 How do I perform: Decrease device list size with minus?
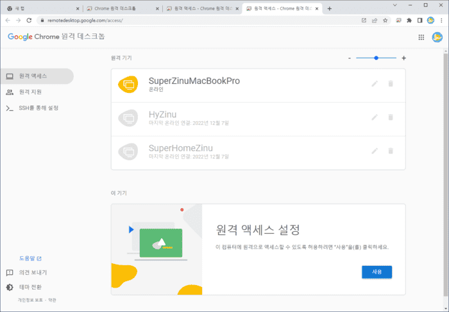(350, 58)
